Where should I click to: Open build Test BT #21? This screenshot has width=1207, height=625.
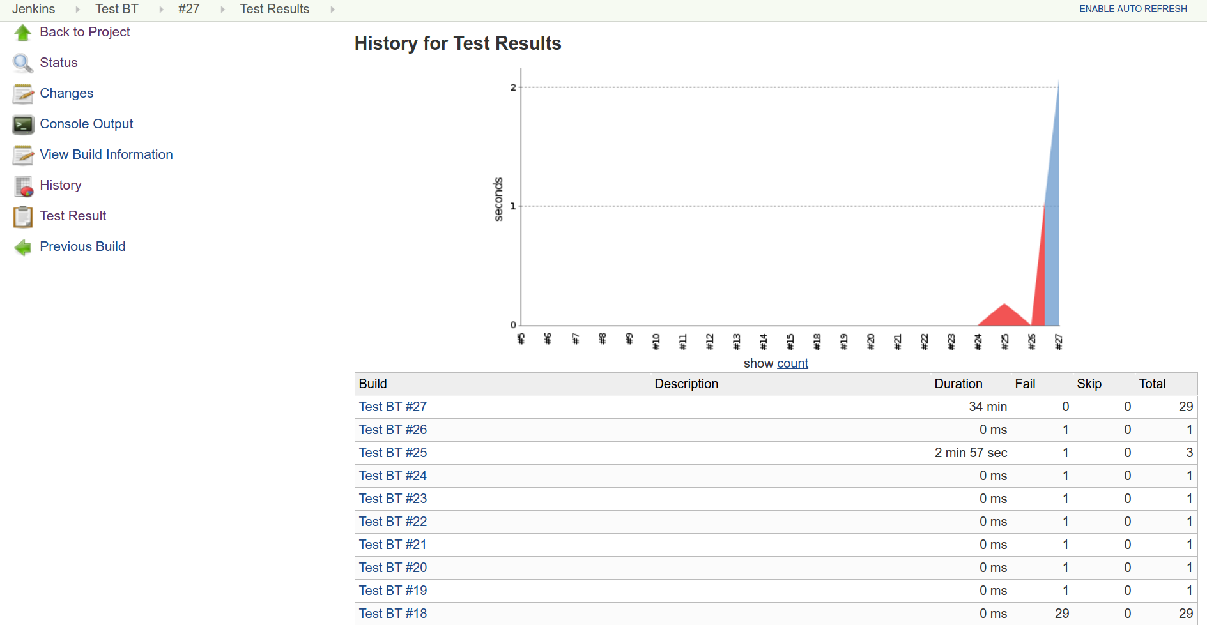coord(393,545)
